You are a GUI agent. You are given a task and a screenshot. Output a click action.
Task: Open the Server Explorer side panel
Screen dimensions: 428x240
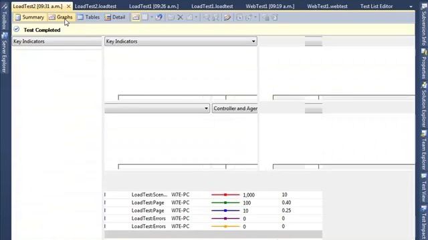point(4,53)
